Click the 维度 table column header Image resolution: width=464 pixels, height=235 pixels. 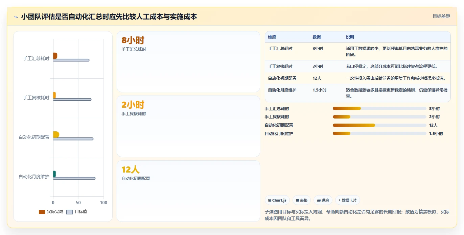coord(272,37)
